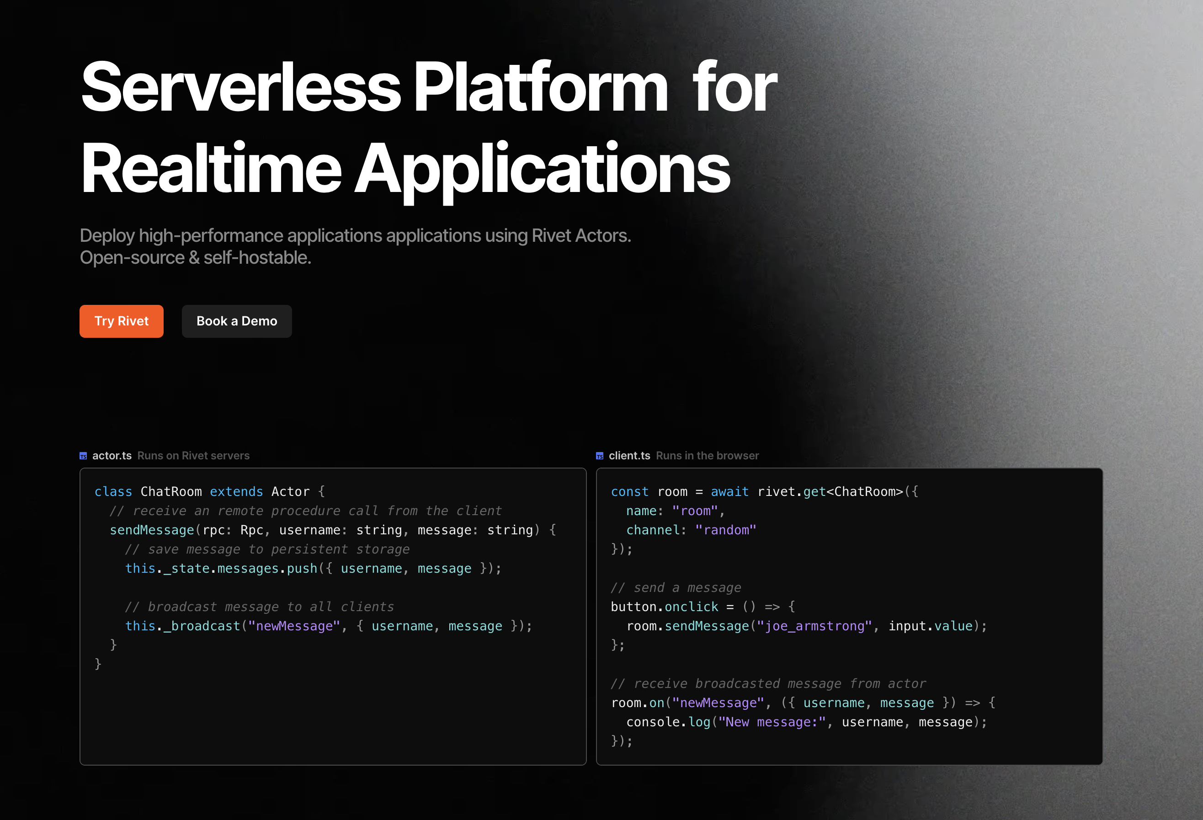The image size is (1203, 820).
Task: Click 'Runs on Rivet servers' caption
Action: (194, 456)
